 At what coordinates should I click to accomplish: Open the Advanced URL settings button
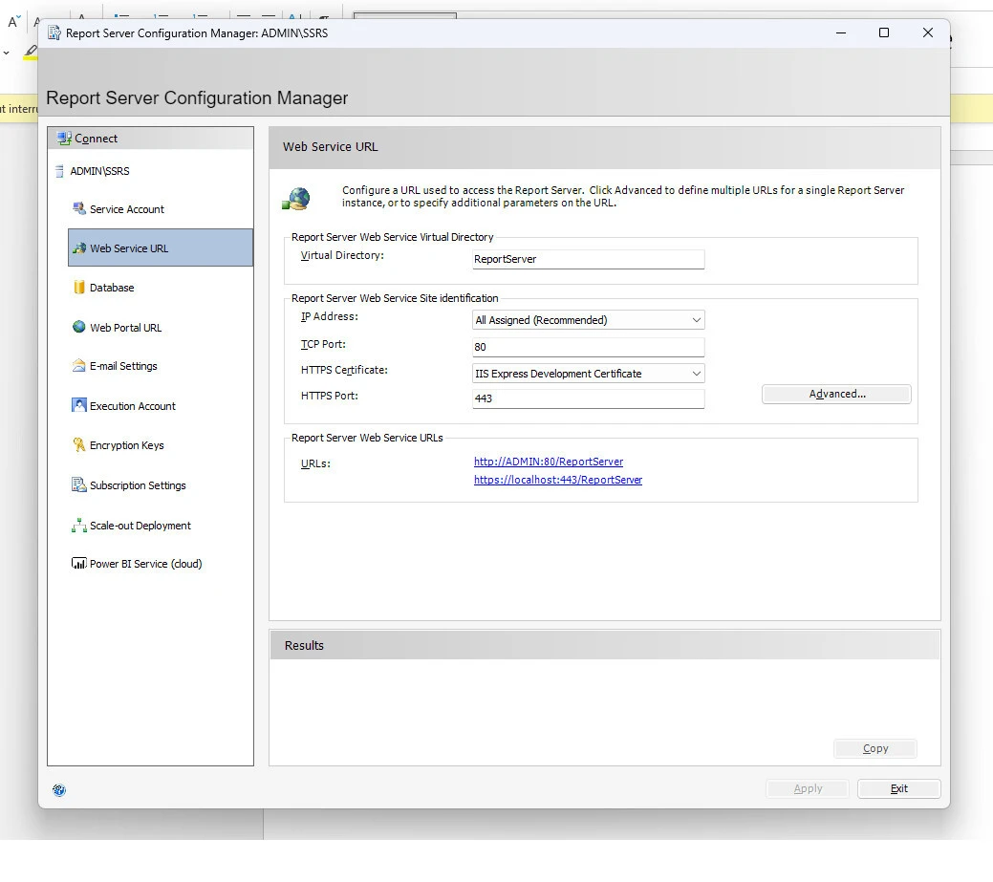(836, 394)
